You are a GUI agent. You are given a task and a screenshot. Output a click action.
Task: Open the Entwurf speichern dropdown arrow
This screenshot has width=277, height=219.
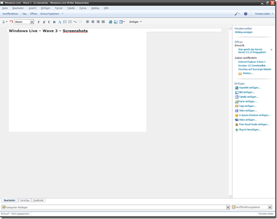[62, 14]
